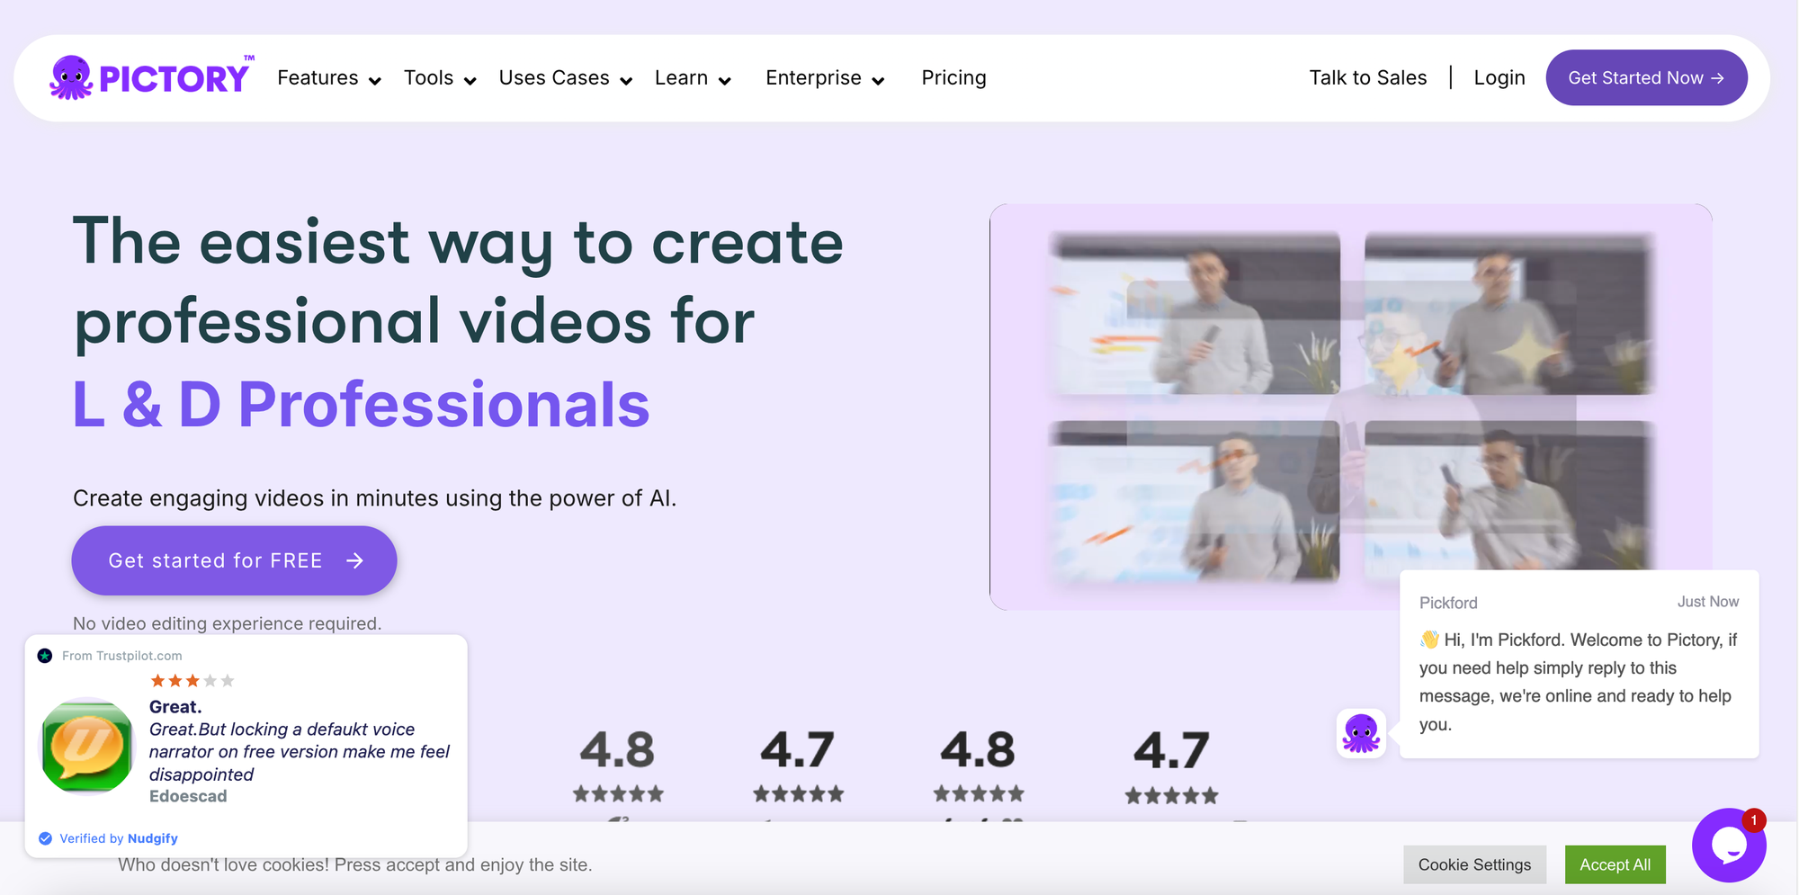Click the Pictory octopus logo
This screenshot has width=1799, height=895.
click(x=70, y=77)
